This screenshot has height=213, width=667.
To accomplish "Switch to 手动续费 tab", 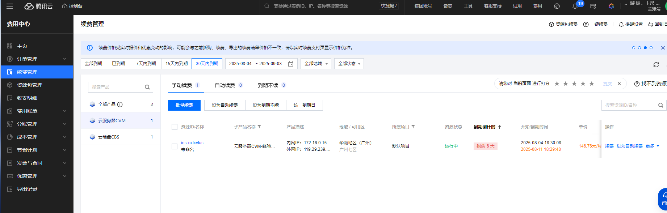I will click(186, 85).
